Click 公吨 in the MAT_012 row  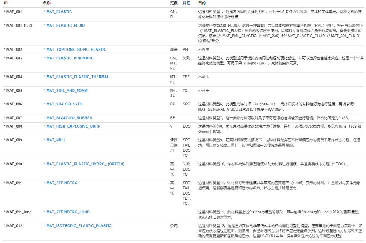[174, 226]
